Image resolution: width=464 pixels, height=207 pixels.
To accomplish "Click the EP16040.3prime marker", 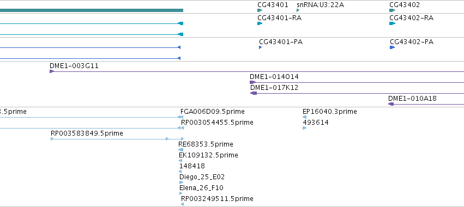I will coord(304,117).
